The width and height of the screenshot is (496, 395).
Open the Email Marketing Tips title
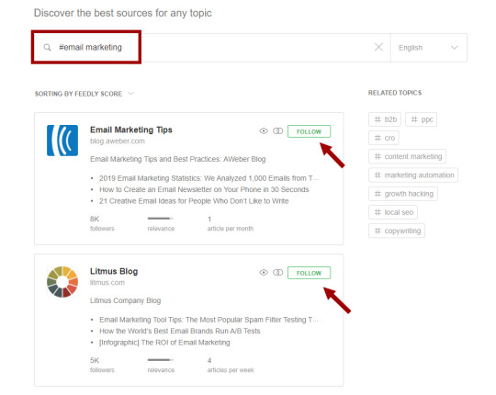click(131, 130)
